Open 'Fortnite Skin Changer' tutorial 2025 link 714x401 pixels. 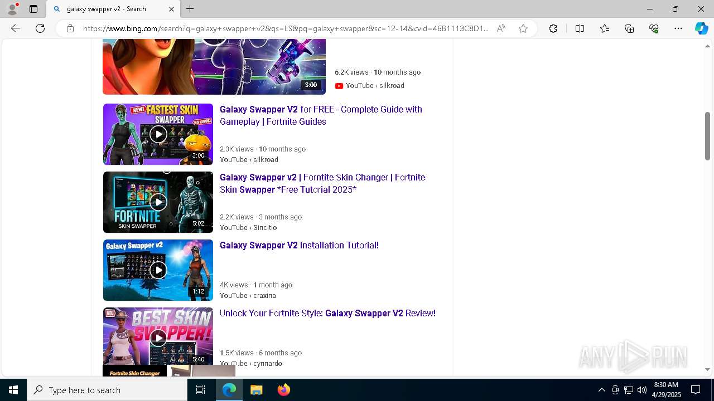(x=322, y=183)
